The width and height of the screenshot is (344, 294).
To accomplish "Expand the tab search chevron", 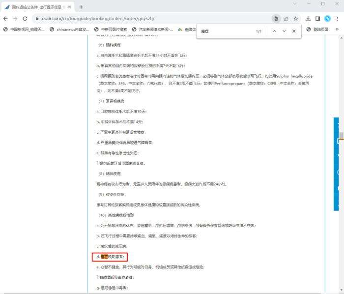I will (294, 4).
